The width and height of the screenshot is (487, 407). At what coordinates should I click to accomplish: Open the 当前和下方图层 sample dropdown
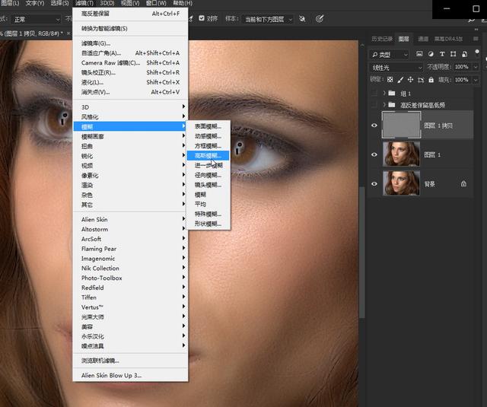point(267,19)
